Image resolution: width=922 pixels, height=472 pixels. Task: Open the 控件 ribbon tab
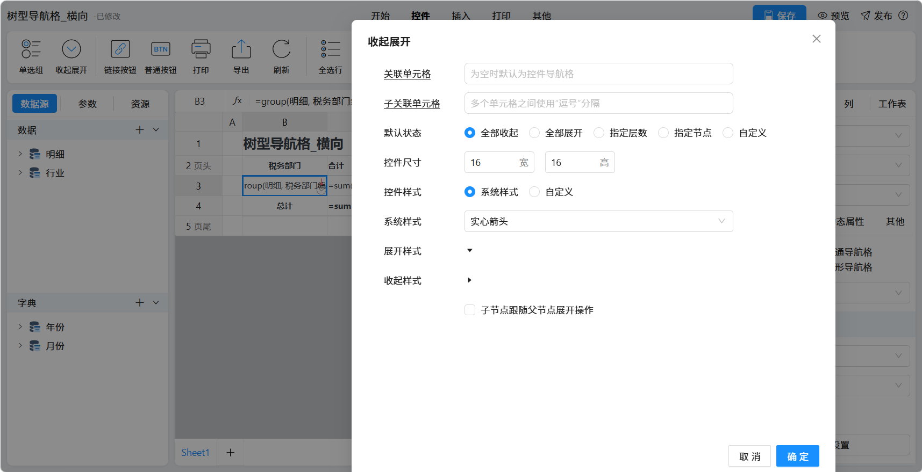pyautogui.click(x=420, y=16)
